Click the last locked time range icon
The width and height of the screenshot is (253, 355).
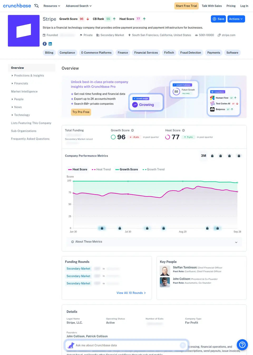(x=239, y=156)
